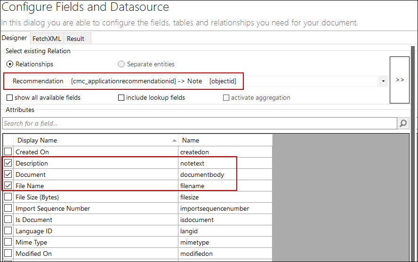Image resolution: width=418 pixels, height=262 pixels.
Task: Switch to the FetchXML tab
Action: (47, 39)
